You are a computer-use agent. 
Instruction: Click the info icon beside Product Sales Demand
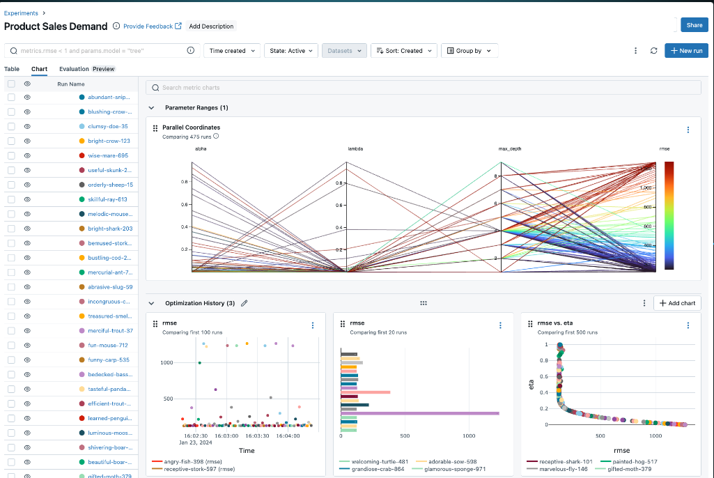pyautogui.click(x=116, y=26)
